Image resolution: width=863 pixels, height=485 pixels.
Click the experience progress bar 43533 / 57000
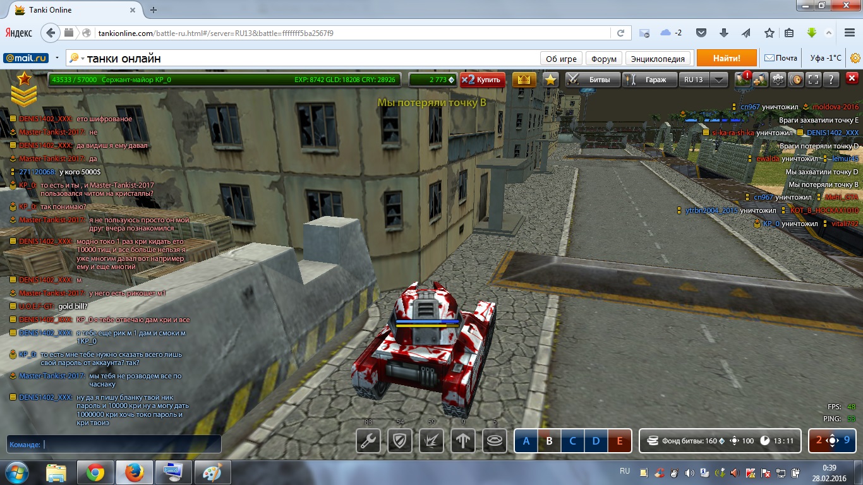click(224, 80)
